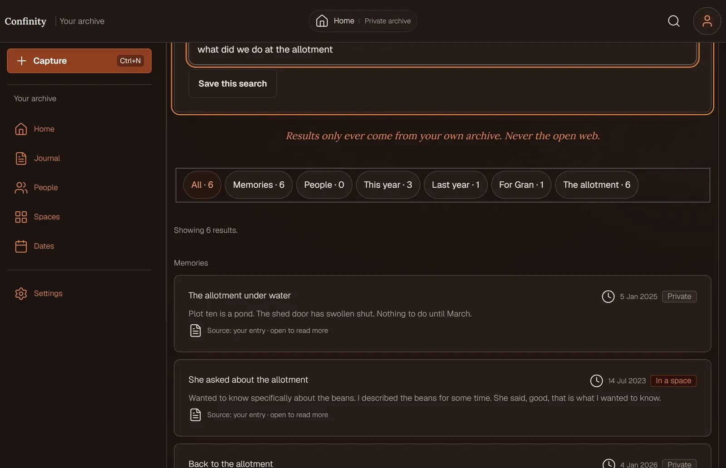Screen dimensions: 726x468
Task: Select the 'All · 6' filter tab
Action: (202, 185)
